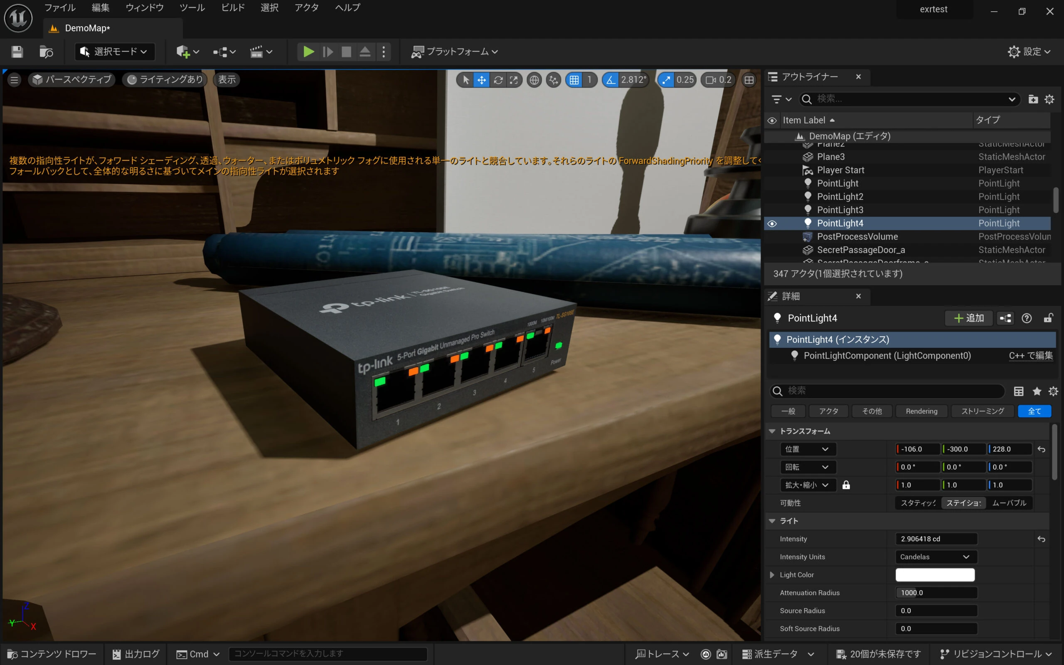Toggle the favorites star in the Details panel
The width and height of the screenshot is (1064, 665).
pyautogui.click(x=1037, y=391)
